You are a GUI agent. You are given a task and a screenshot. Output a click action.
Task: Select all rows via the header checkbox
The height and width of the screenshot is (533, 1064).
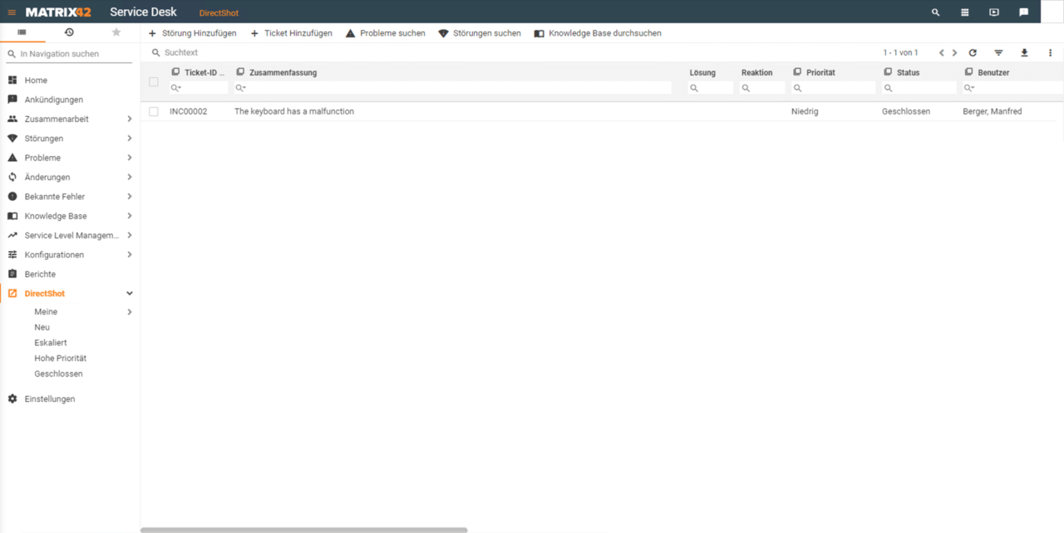click(x=154, y=81)
